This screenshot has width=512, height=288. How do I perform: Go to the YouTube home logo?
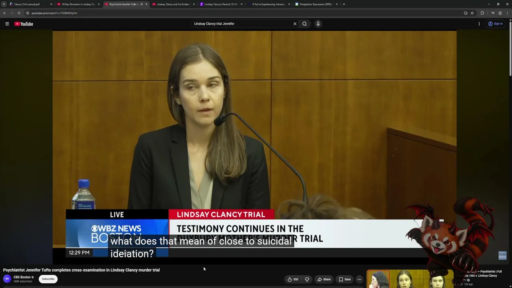click(24, 24)
